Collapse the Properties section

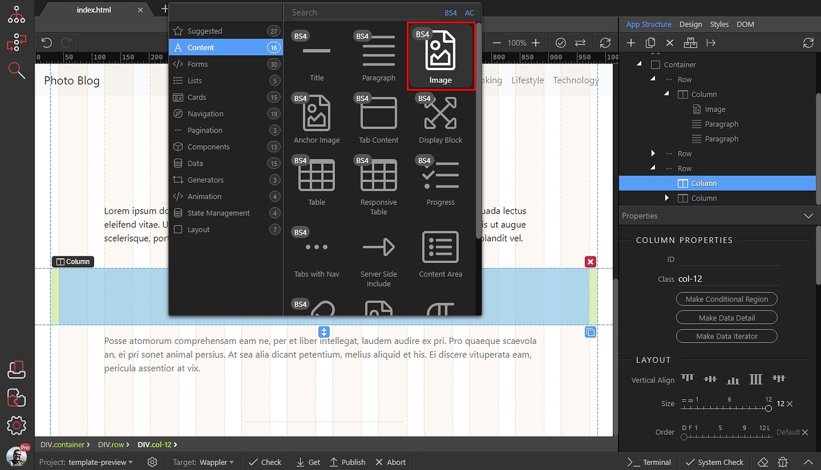click(808, 215)
